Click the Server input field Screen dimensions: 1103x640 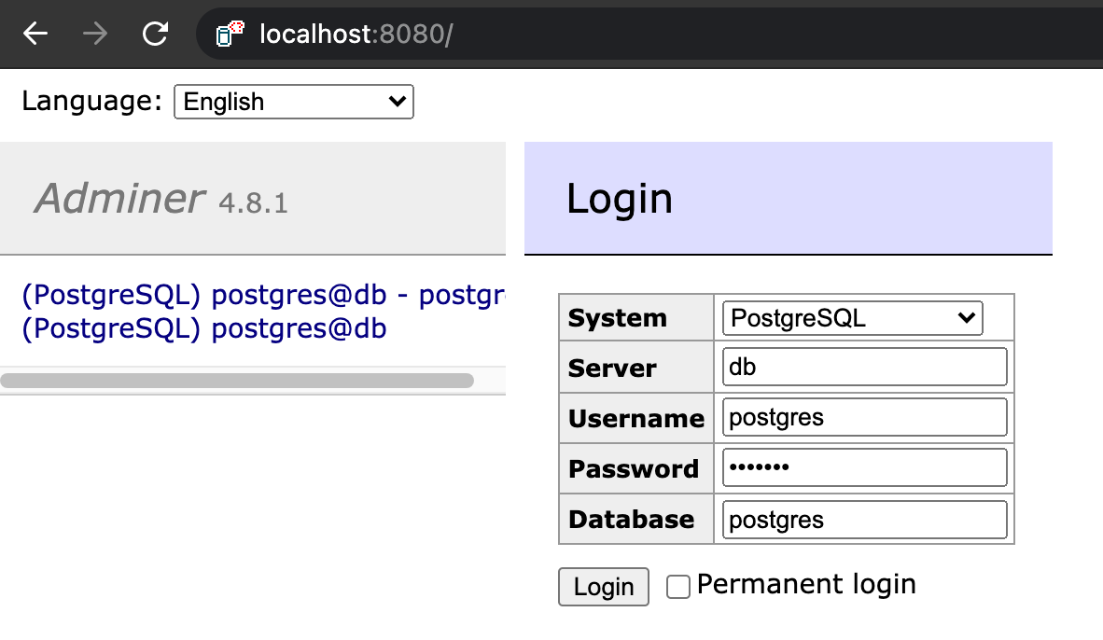pyautogui.click(x=864, y=367)
